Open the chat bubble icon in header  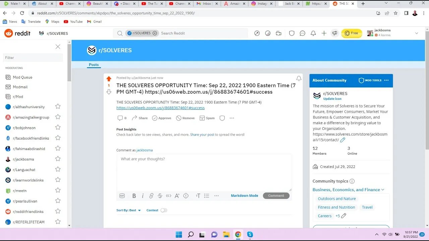click(x=302, y=33)
